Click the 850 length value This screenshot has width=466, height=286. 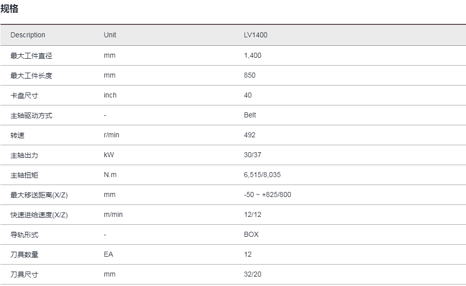point(249,76)
